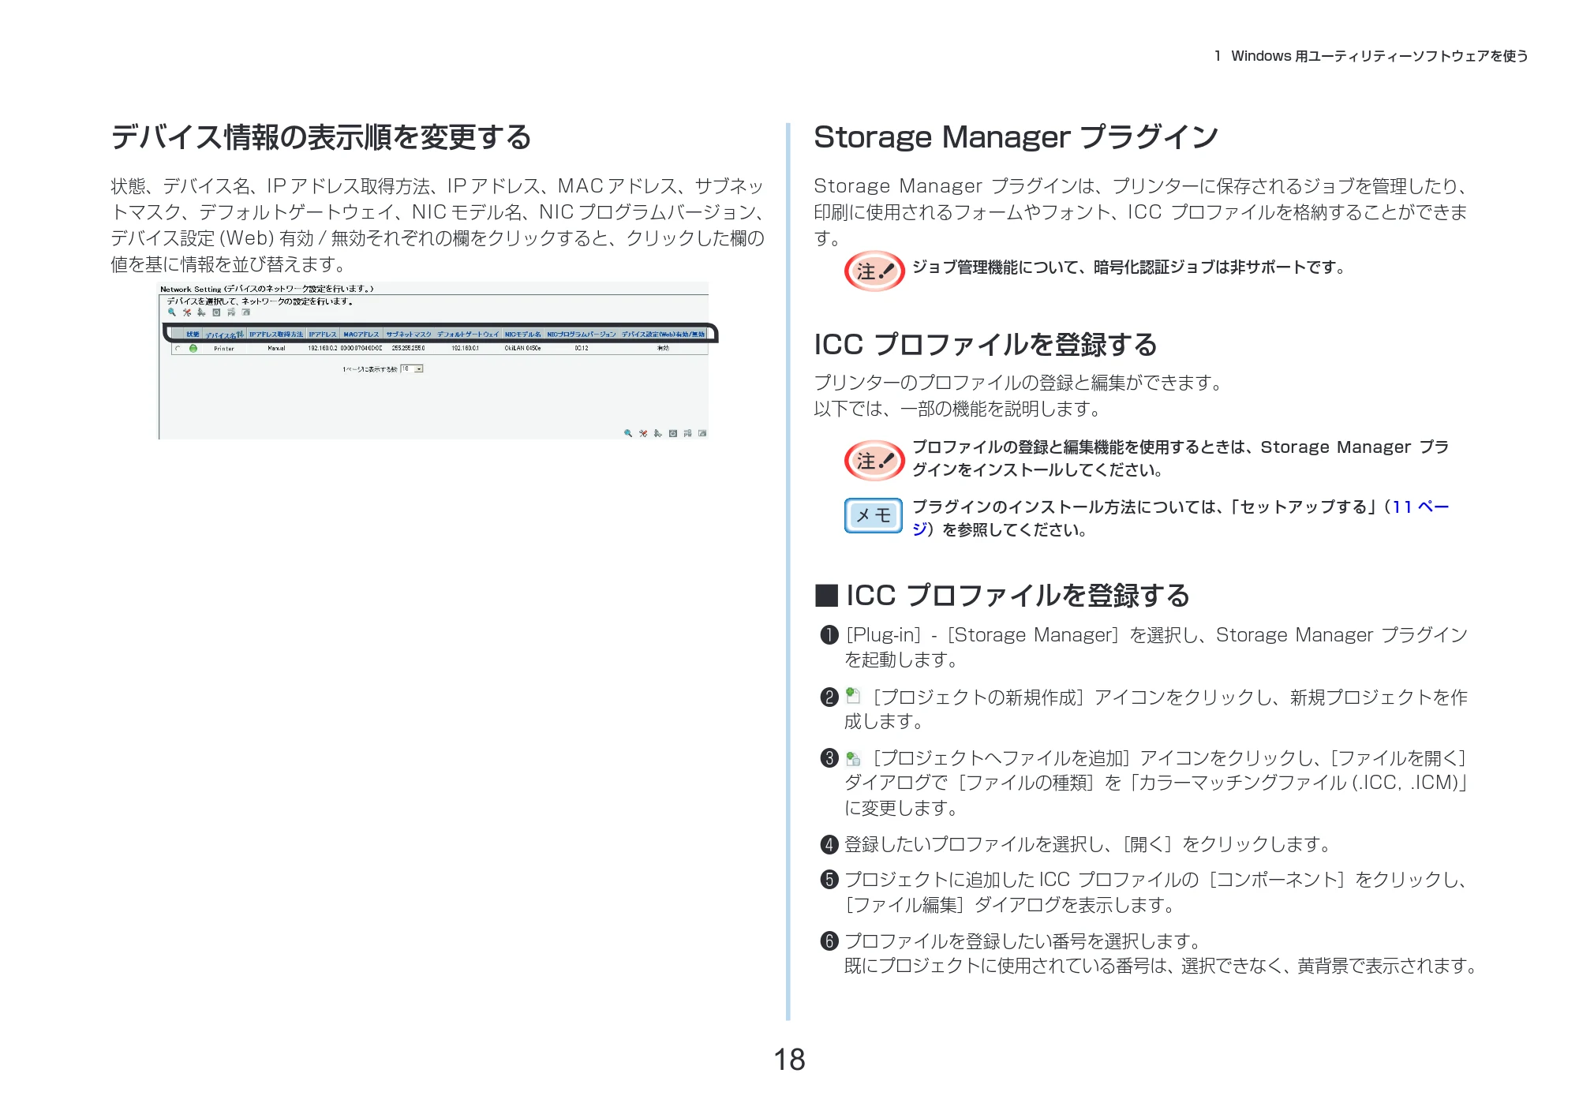Viewport: 1579px width, 1118px height.
Task: Click the green status indicator for Printer
Action: pyautogui.click(x=193, y=348)
